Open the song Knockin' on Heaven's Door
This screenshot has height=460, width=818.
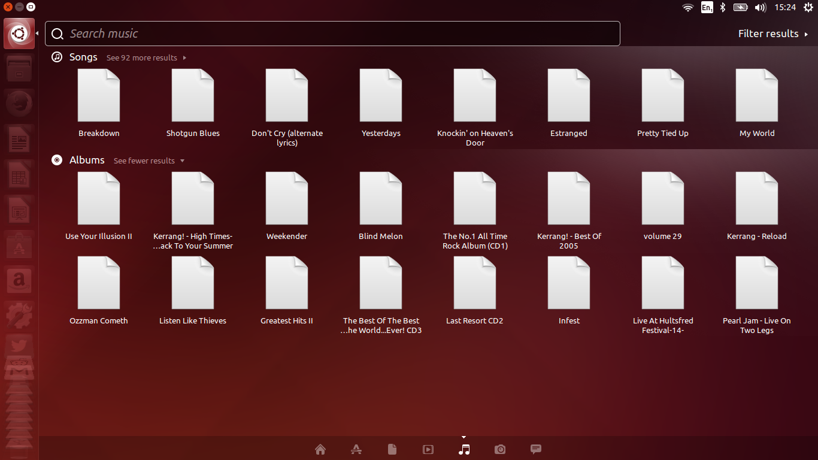coord(475,107)
